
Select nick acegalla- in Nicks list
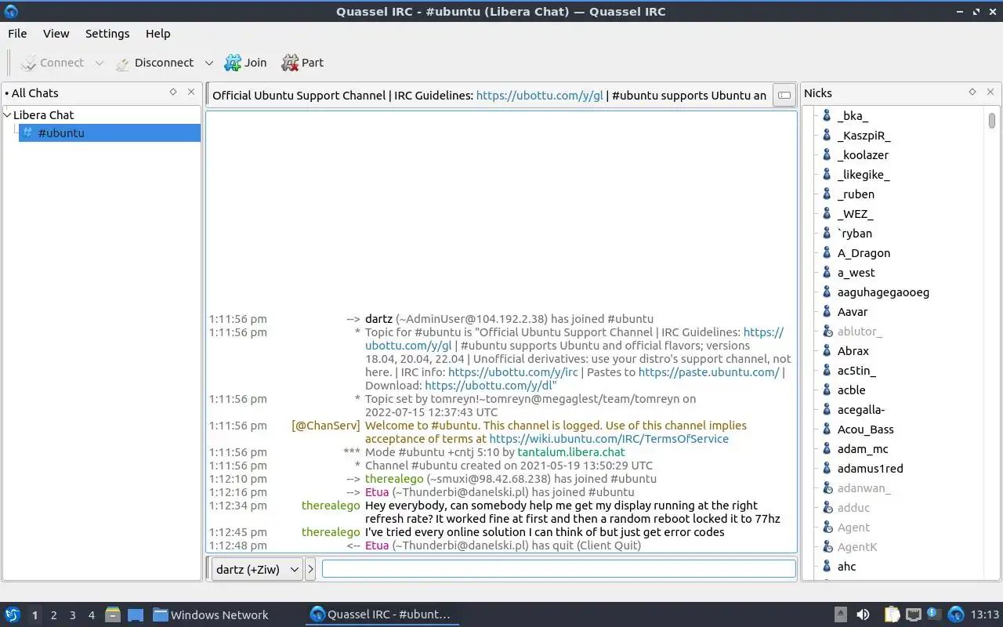861,410
